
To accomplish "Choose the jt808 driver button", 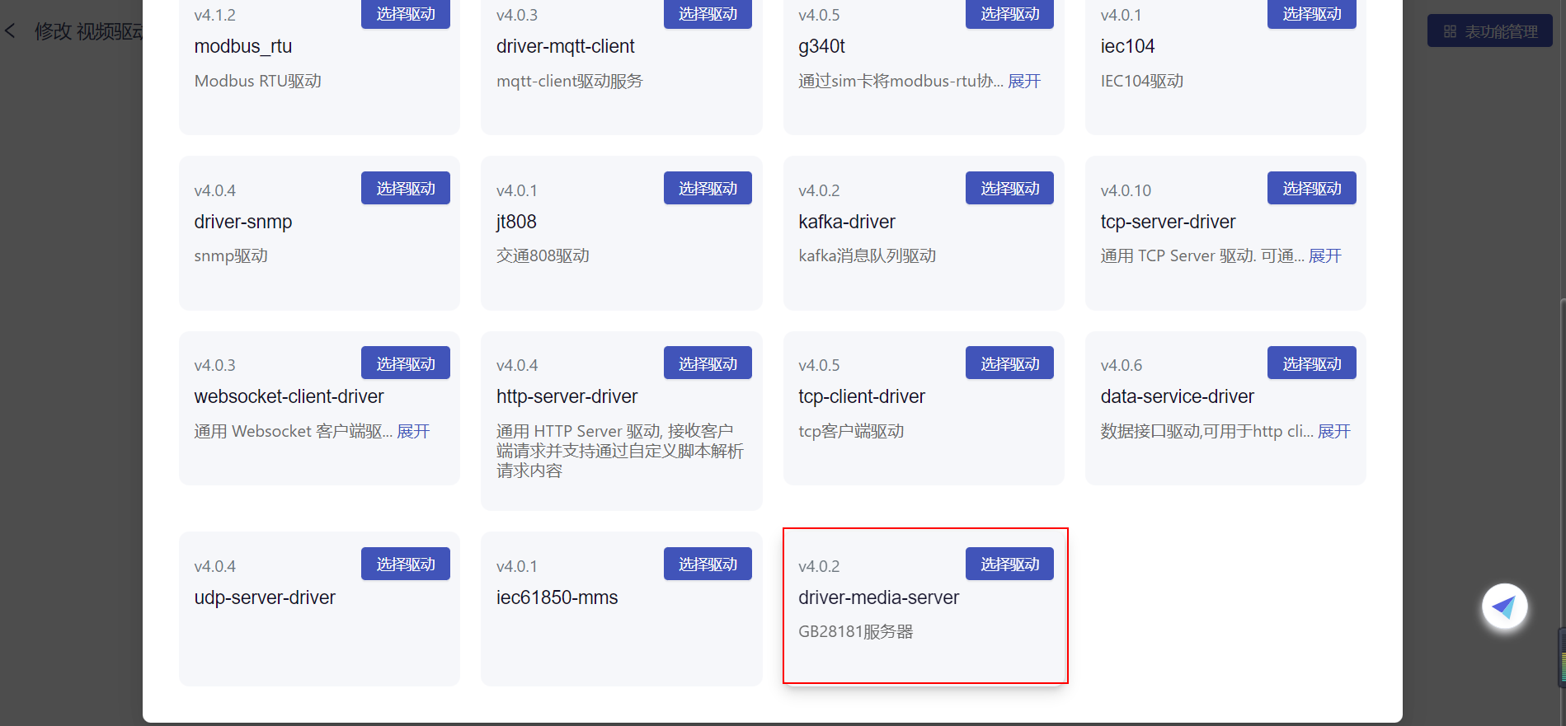I will click(x=708, y=188).
